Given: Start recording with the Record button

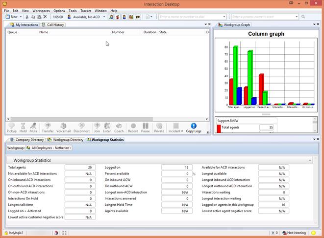Looking at the screenshot, I should point(133,128).
